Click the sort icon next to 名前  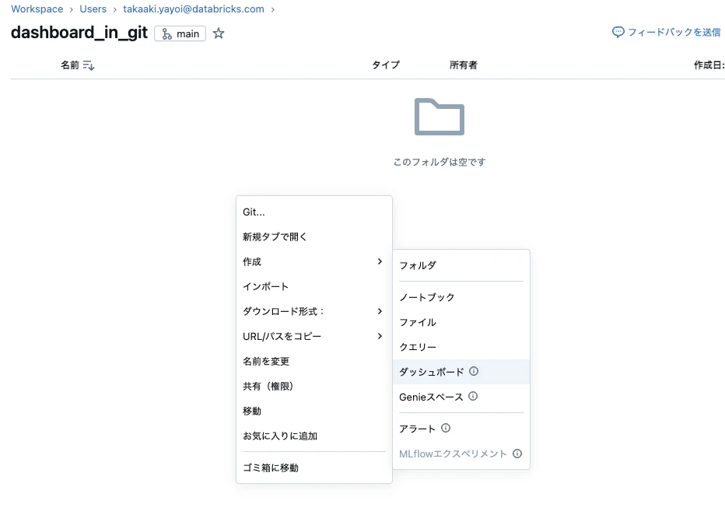[89, 65]
